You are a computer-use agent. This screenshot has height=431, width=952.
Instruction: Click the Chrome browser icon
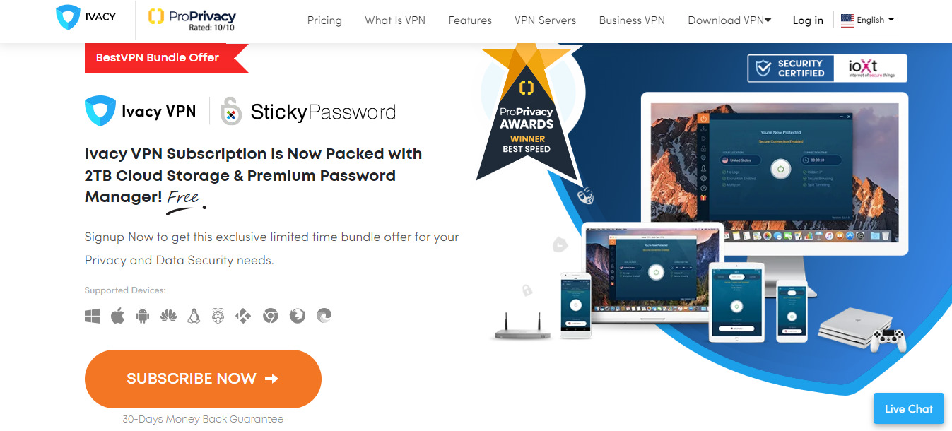pyautogui.click(x=270, y=316)
